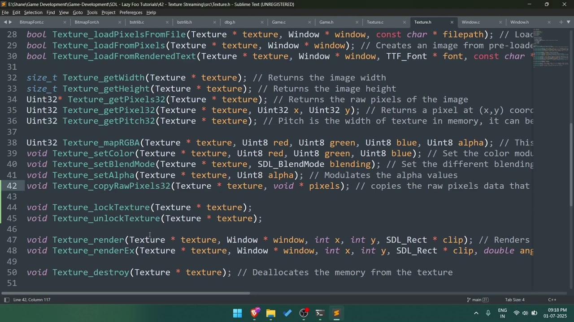Open the ENG IN language switcher

[x=502, y=313]
